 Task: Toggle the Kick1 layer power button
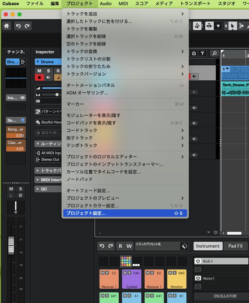(198, 261)
